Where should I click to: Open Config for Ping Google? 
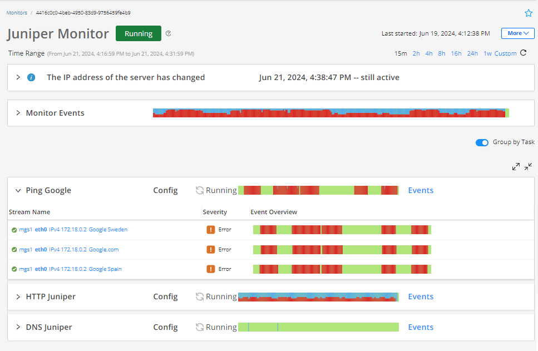(x=165, y=190)
